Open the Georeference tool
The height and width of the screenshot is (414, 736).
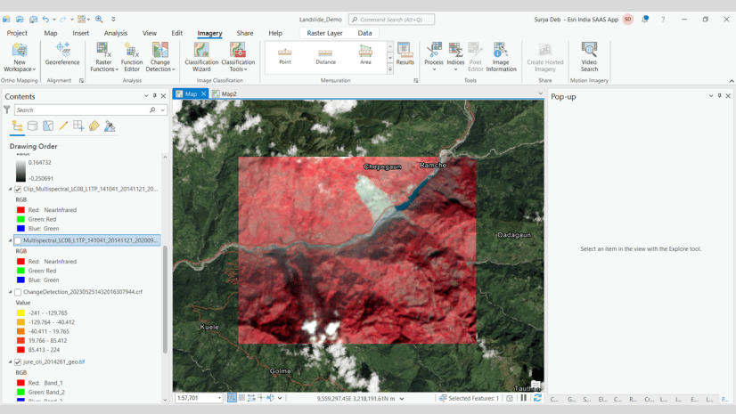(x=62, y=55)
